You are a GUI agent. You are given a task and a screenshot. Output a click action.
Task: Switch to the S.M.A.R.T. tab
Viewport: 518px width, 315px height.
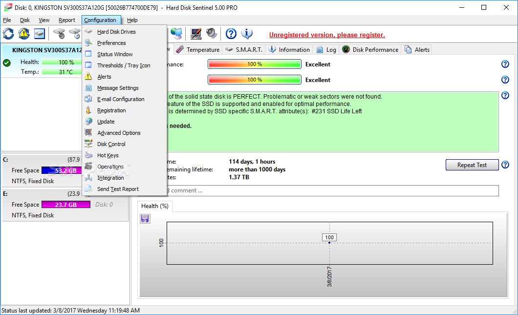[244, 49]
